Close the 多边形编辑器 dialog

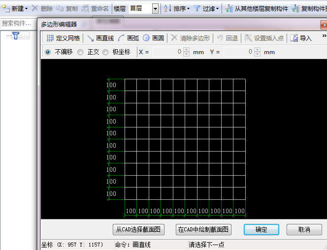point(324,25)
